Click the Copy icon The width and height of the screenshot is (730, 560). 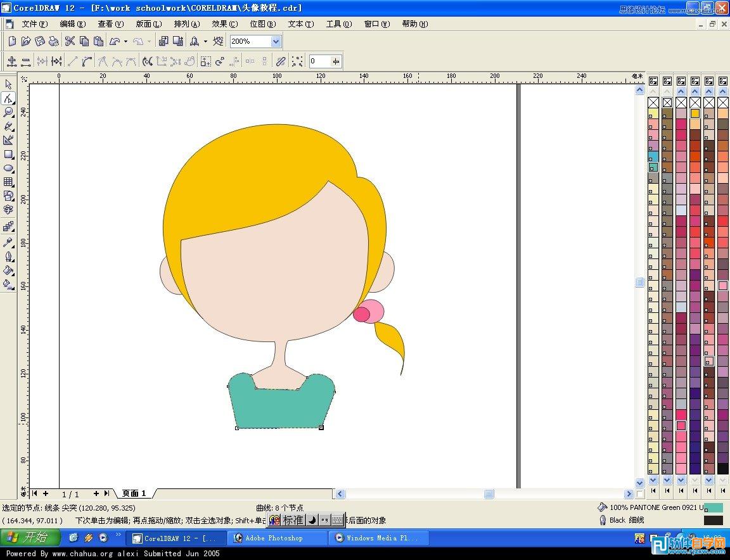coord(84,41)
